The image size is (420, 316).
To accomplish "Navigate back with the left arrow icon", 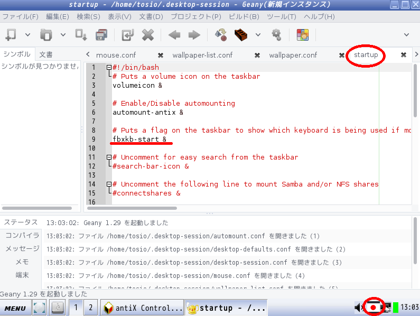I will [174, 35].
